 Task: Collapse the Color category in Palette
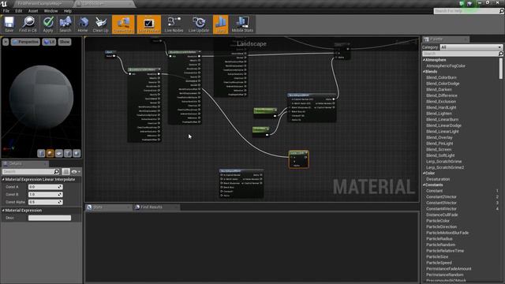pyautogui.click(x=424, y=173)
